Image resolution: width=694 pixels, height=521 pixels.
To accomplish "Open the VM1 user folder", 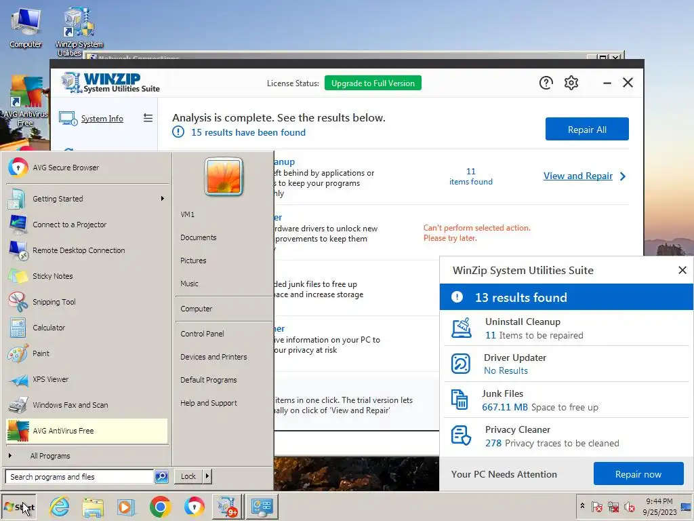I will coord(187,214).
